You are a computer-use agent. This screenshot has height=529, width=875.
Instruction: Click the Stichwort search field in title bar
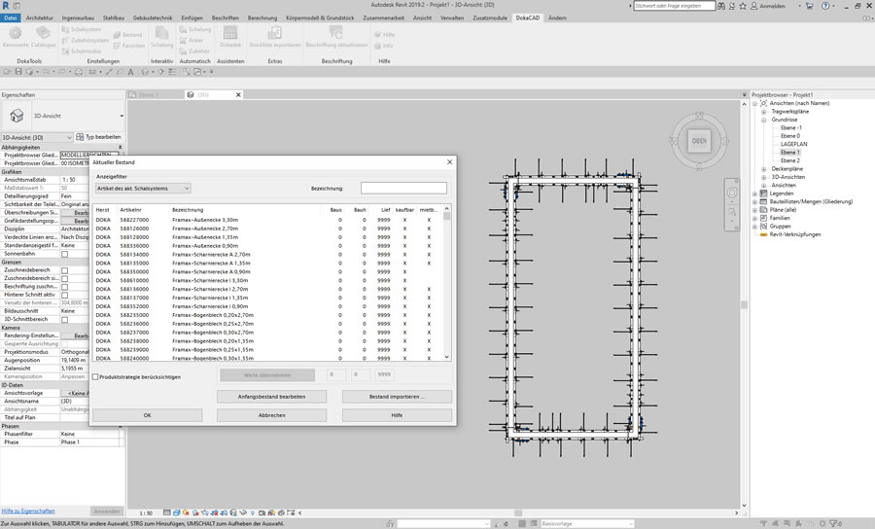pyautogui.click(x=674, y=6)
